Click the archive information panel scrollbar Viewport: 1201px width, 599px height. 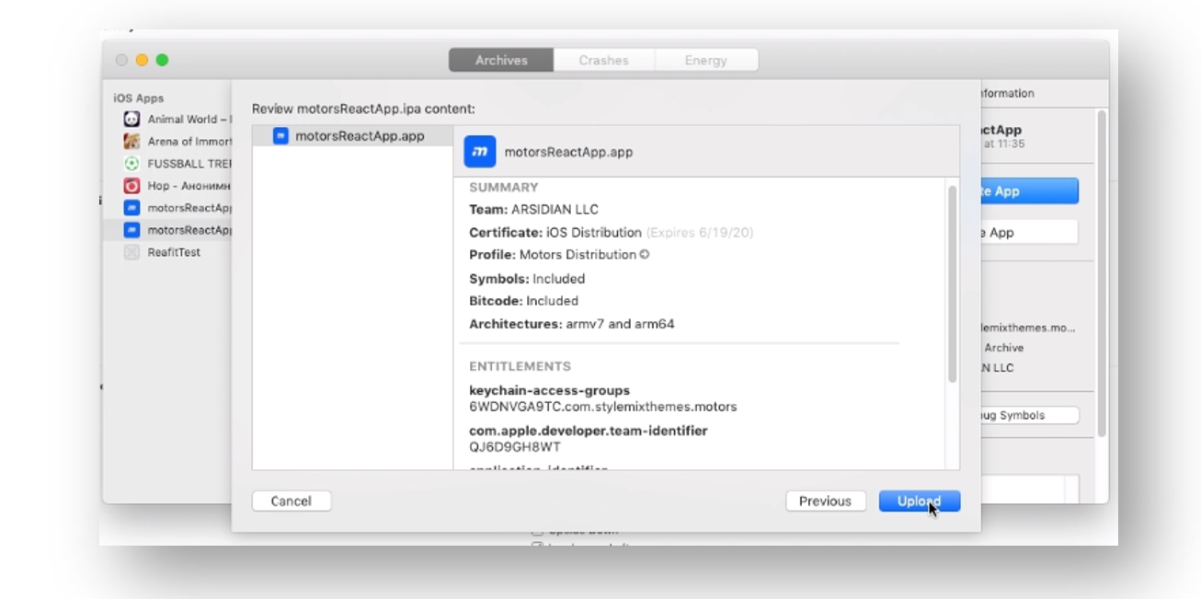pyautogui.click(x=1101, y=276)
